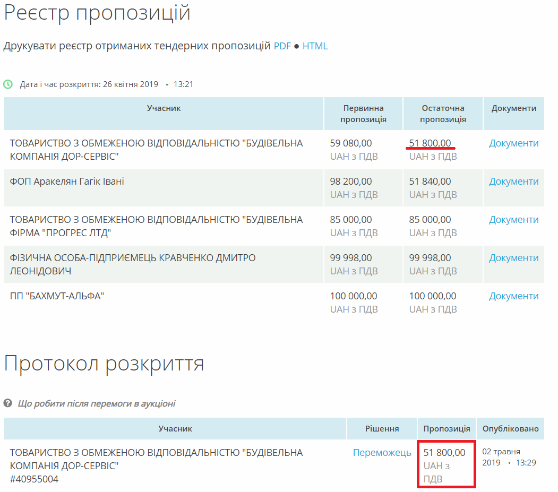Select the winner's code #40955004
This screenshot has height=492, width=558.
34,479
